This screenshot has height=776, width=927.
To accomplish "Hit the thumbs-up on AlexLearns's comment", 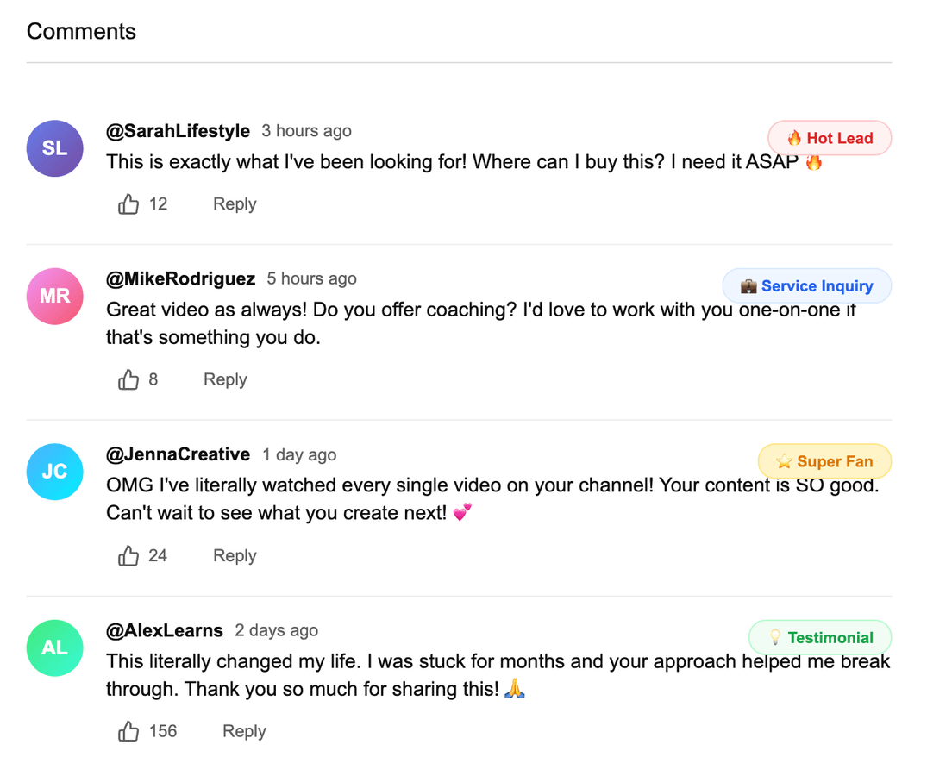I will 128,732.
